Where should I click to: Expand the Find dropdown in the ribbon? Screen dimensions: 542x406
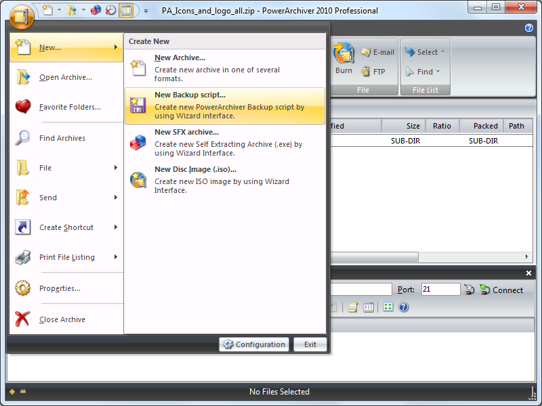click(x=423, y=71)
